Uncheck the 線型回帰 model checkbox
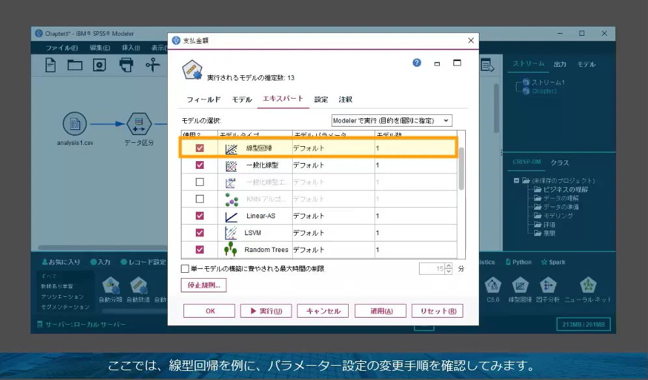648x380 pixels. [x=200, y=148]
